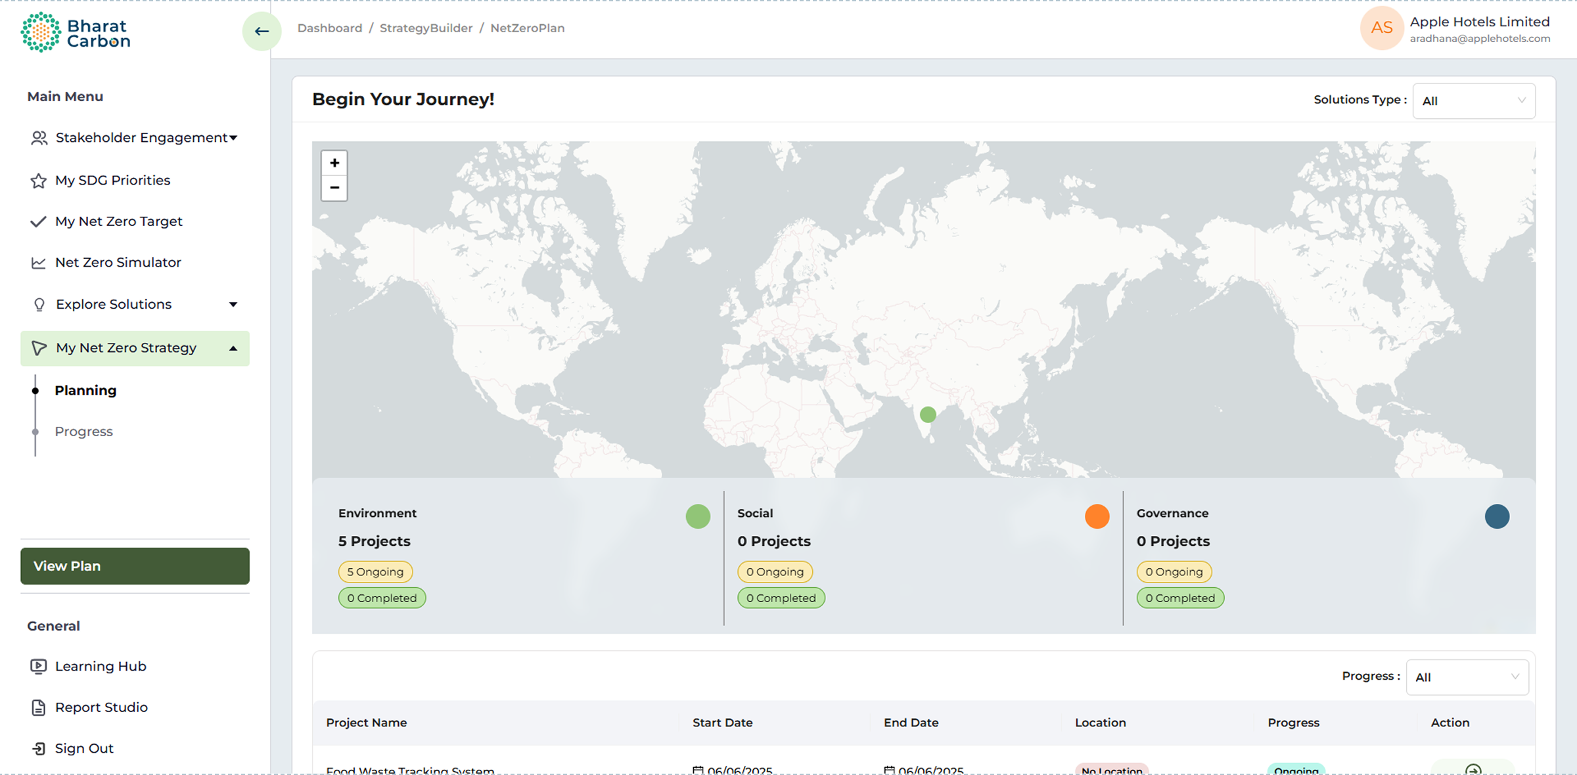
Task: Open Report Studio document icon
Action: point(38,707)
